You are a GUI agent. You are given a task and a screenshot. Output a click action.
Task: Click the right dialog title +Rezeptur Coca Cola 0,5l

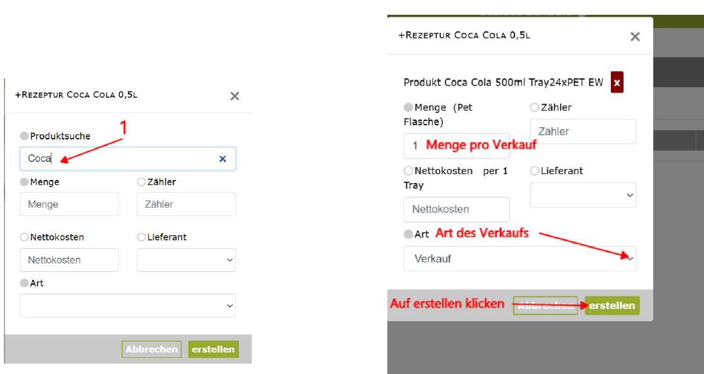coord(464,35)
